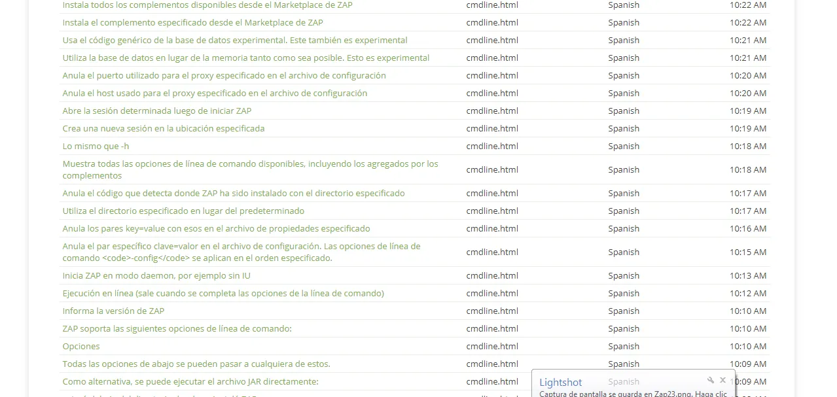Click time in 'Usa el código genérico' row
Screen dimensions: 837x397
(748, 40)
